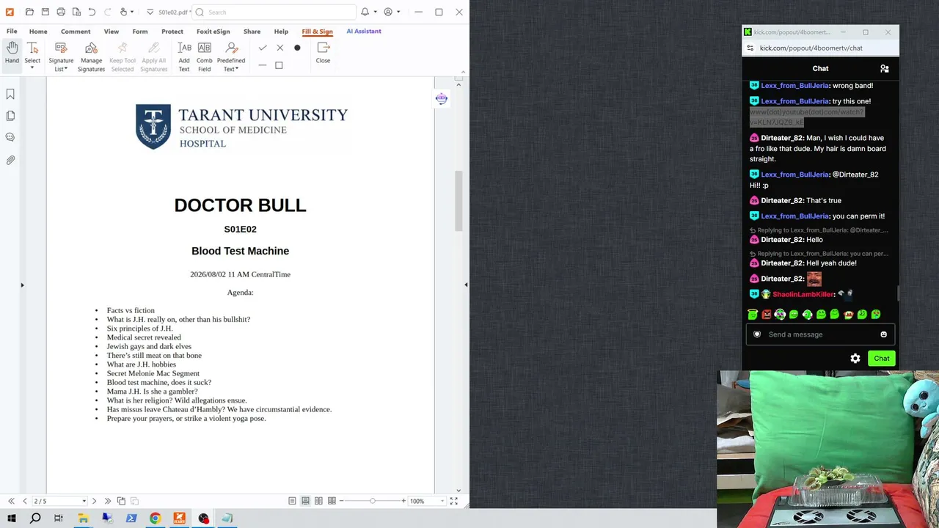
Task: Click the zoom slider handle
Action: 373,501
